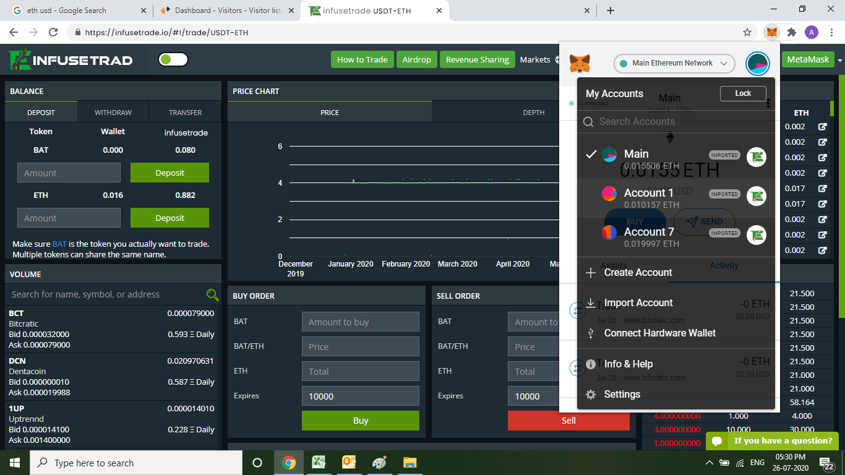845x475 pixels.
Task: Open File Explorer from the taskbar
Action: (x=410, y=463)
